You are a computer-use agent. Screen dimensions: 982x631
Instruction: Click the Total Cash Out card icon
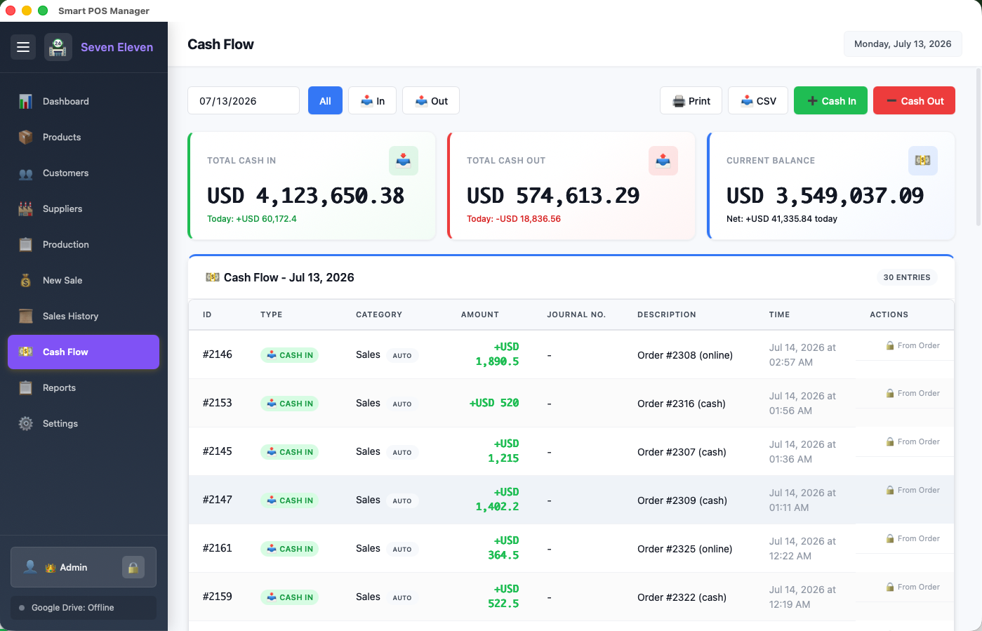point(663,161)
